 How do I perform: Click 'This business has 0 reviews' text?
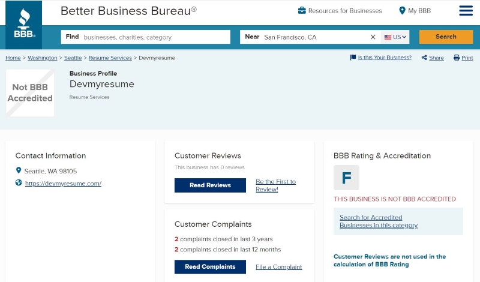(x=209, y=167)
